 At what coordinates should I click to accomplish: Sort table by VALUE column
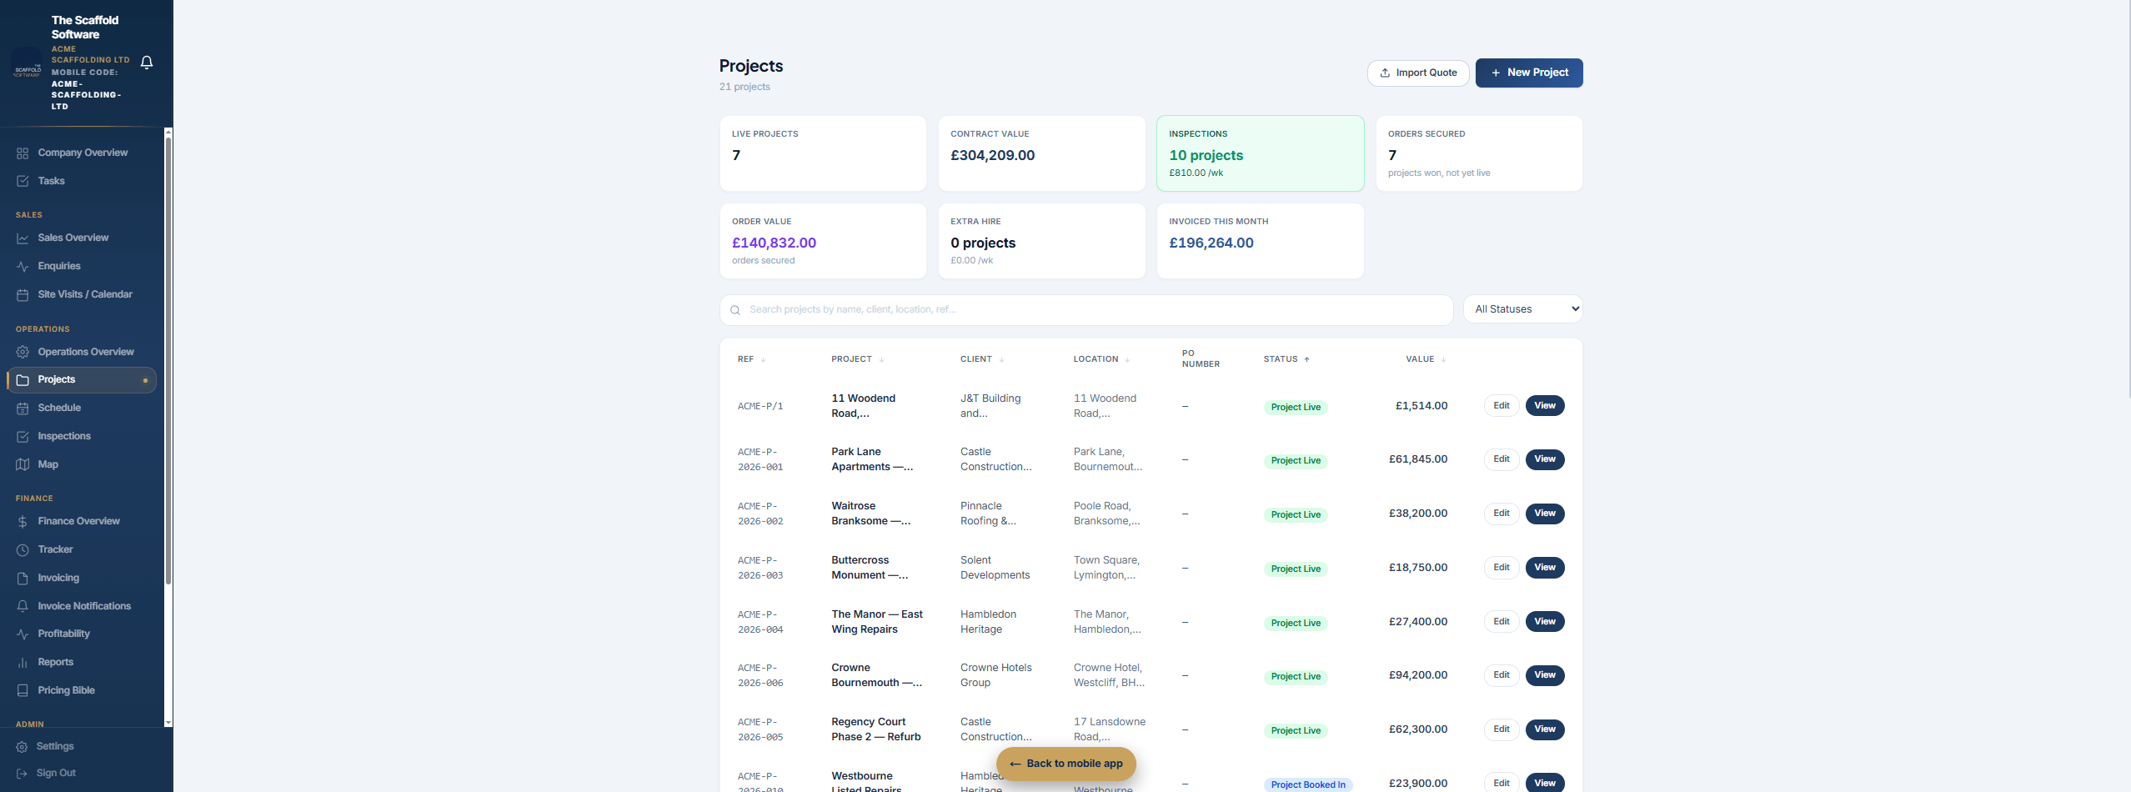pyautogui.click(x=1426, y=359)
